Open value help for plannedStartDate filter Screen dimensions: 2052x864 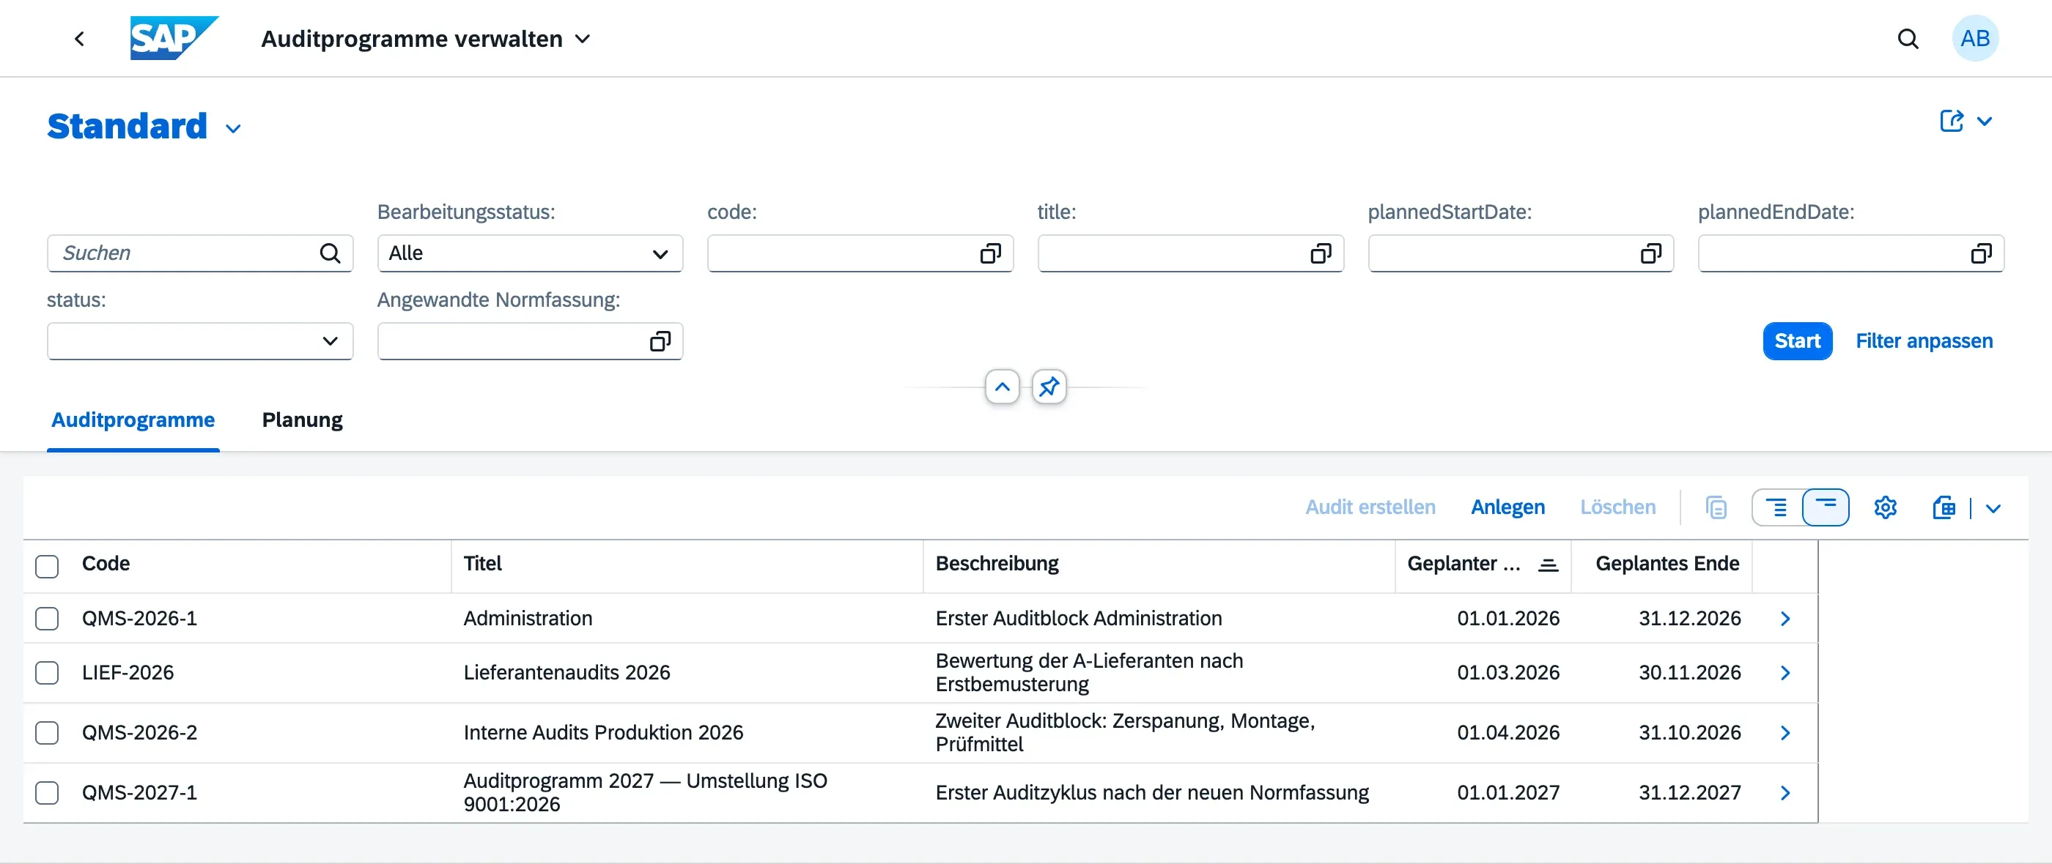point(1650,253)
